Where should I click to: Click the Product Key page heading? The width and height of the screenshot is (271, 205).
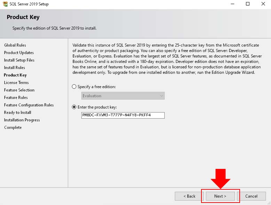click(x=23, y=17)
